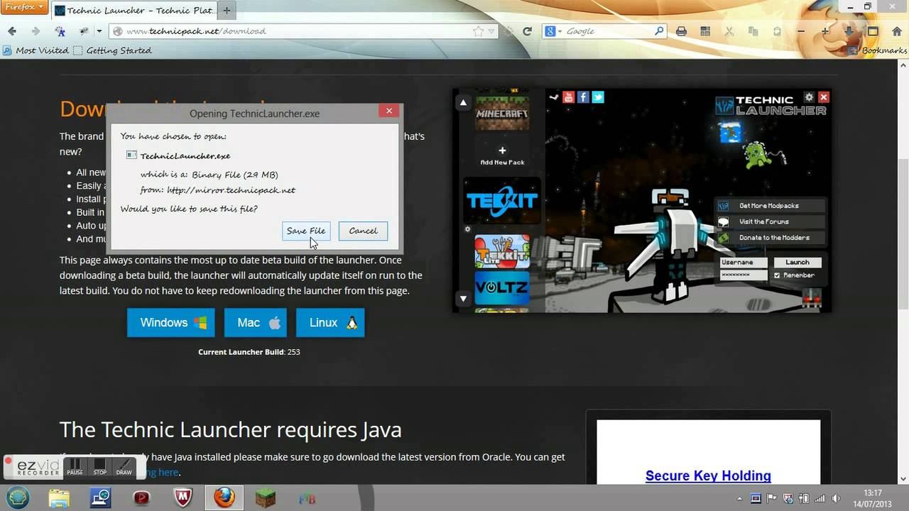Bookmark this page with the star
This screenshot has width=909, height=511.
point(478,31)
